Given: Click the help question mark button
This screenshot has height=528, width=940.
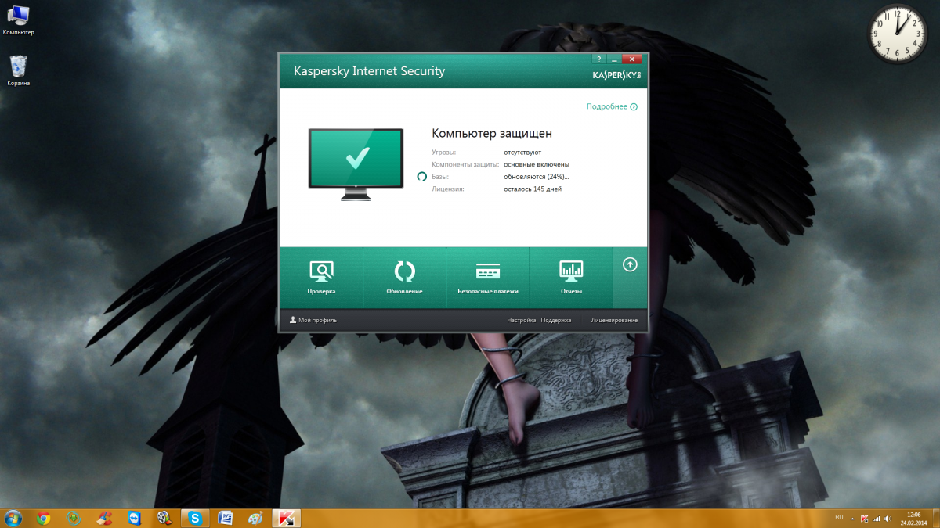Looking at the screenshot, I should (598, 59).
